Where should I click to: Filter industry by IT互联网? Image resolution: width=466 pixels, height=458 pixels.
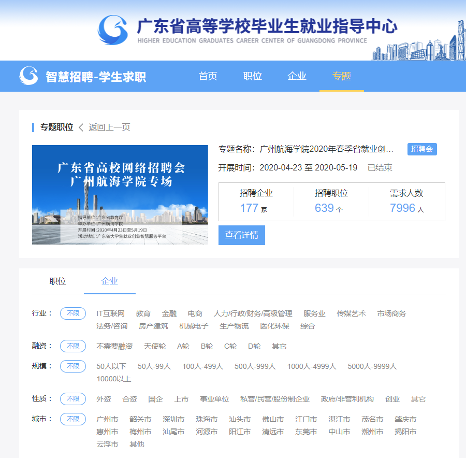[111, 314]
